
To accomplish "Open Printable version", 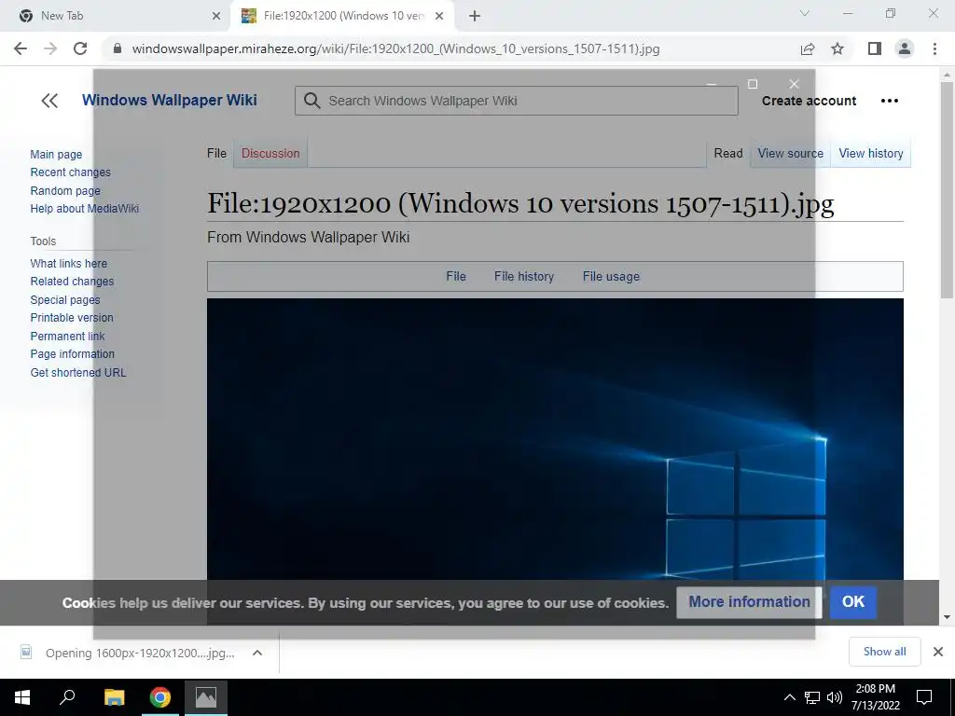I will [72, 318].
